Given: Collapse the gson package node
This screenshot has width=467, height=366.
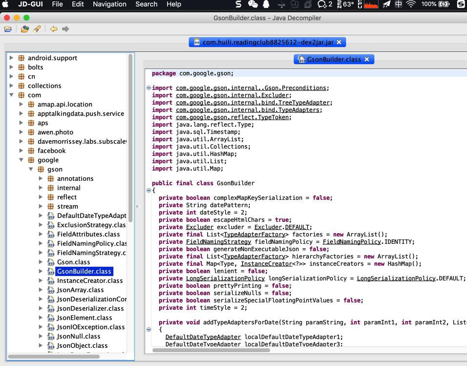Looking at the screenshot, I should 31,169.
